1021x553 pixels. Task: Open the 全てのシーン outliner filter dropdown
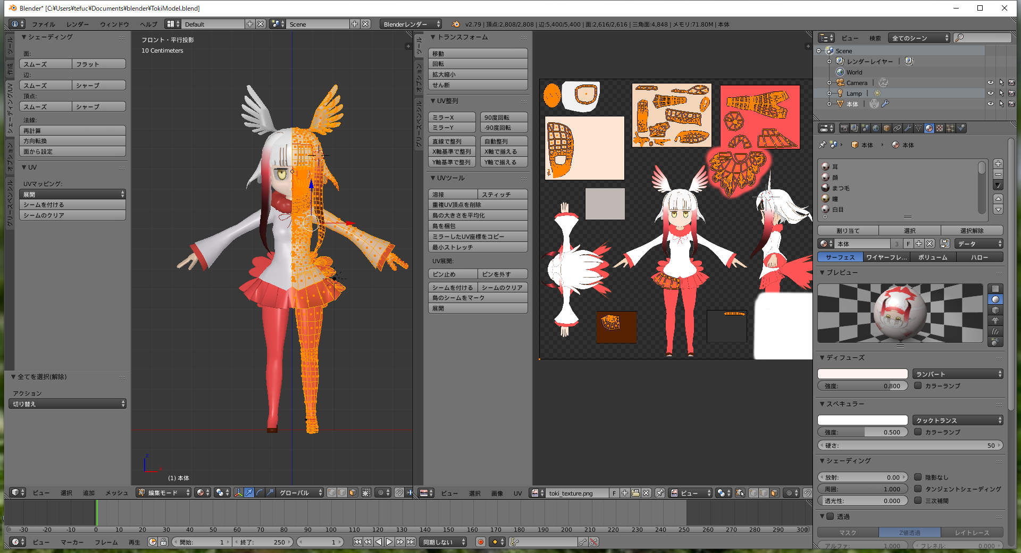pos(919,38)
